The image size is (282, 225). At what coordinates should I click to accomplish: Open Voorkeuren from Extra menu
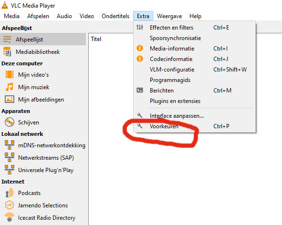coord(195,126)
